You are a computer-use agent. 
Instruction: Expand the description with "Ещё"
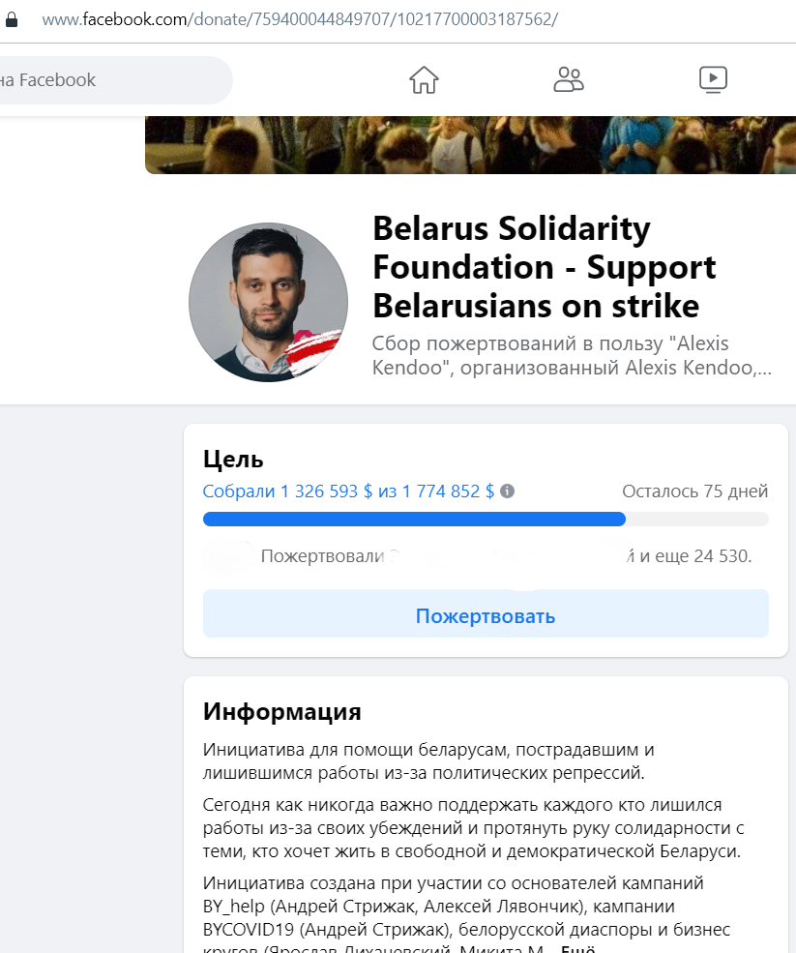coord(577,948)
